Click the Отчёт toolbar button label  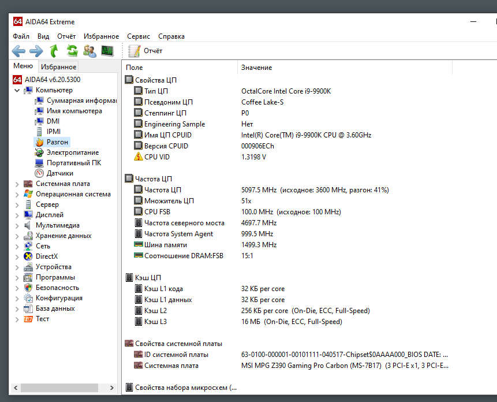(153, 51)
